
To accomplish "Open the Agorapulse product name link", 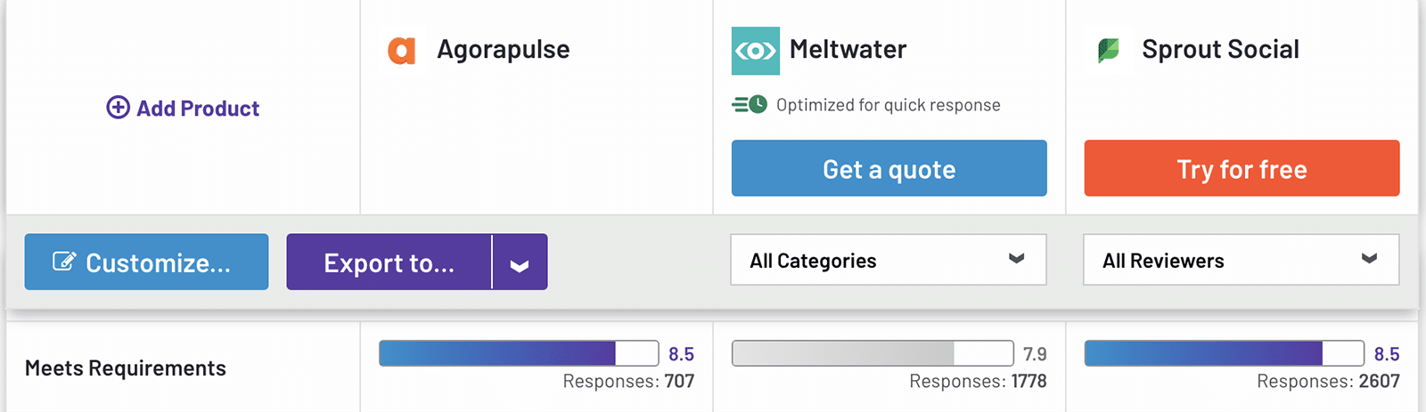I will (503, 50).
